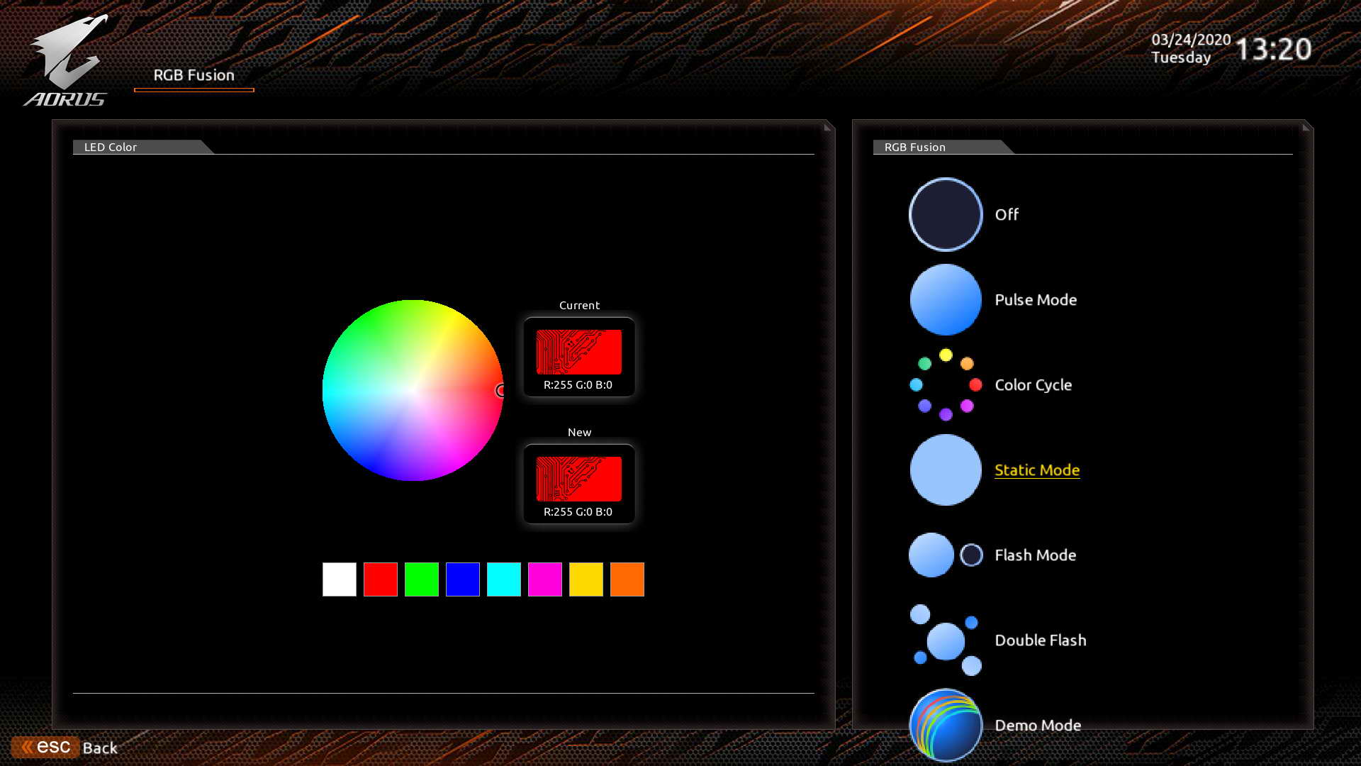Click the AORUS eagle logo

[x=67, y=60]
